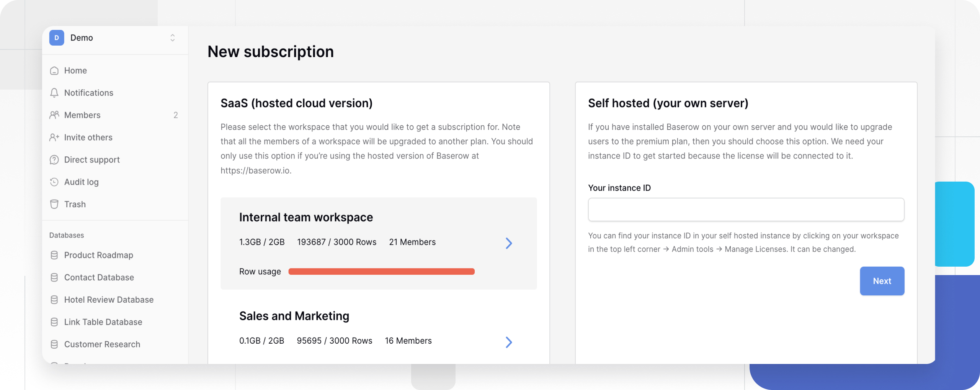Image resolution: width=980 pixels, height=390 pixels.
Task: Open Internal team workspace chevron arrow
Action: pos(508,243)
